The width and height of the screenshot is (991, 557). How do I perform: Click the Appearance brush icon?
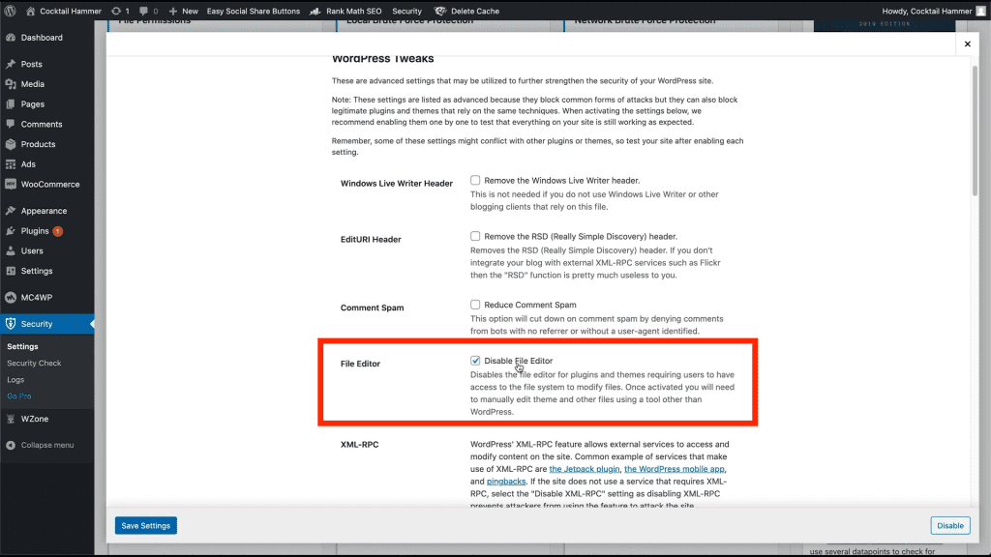pyautogui.click(x=11, y=210)
